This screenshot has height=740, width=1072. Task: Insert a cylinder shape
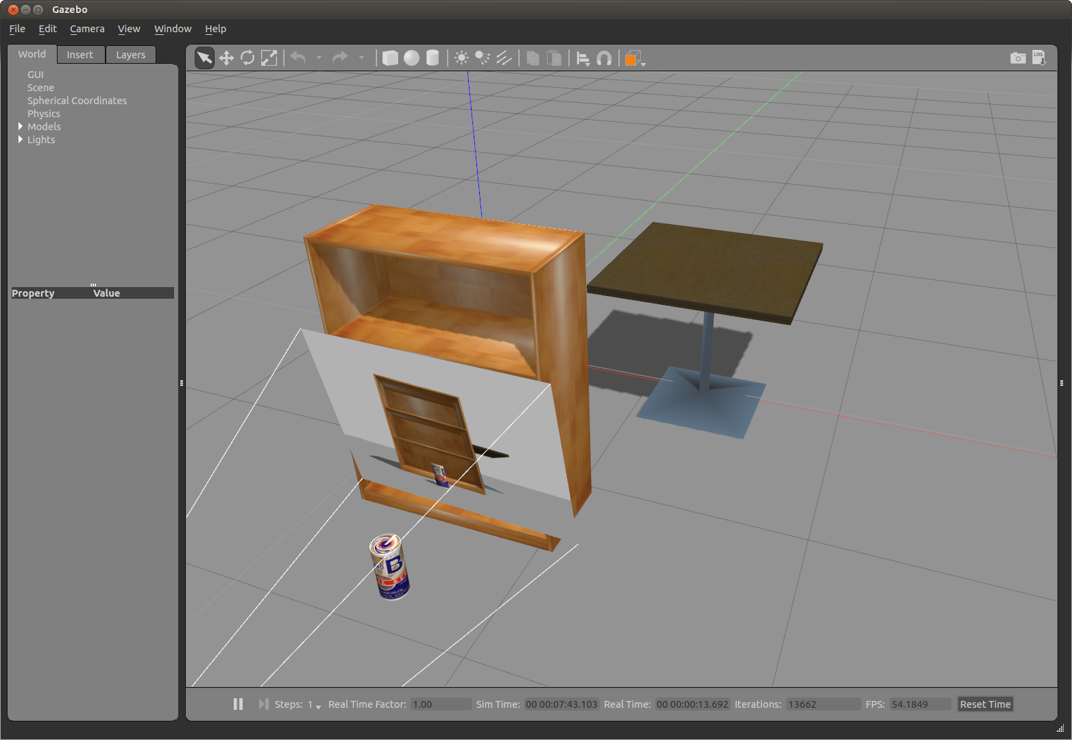(433, 58)
